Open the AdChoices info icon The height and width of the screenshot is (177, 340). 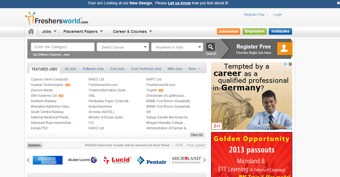(286, 64)
